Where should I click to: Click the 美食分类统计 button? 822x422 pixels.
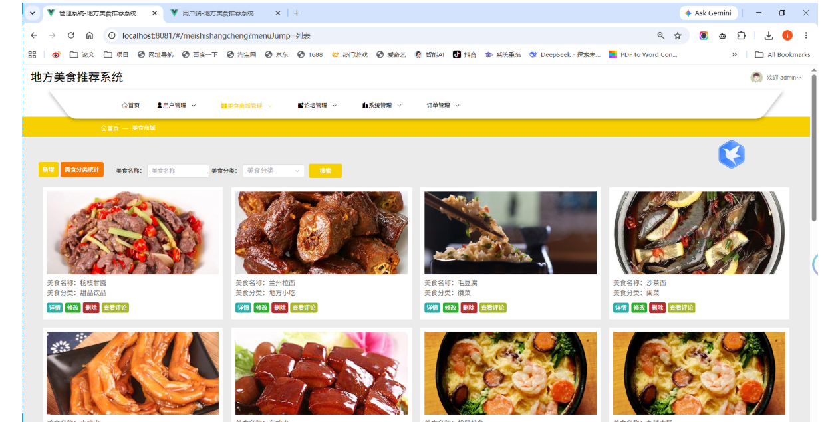coord(82,170)
